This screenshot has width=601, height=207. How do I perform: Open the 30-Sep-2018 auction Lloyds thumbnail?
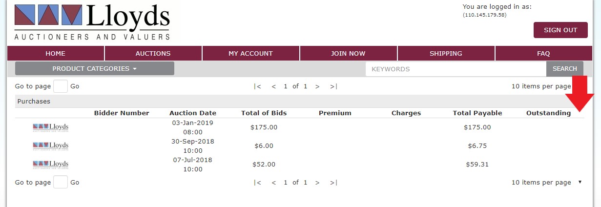[x=51, y=145]
